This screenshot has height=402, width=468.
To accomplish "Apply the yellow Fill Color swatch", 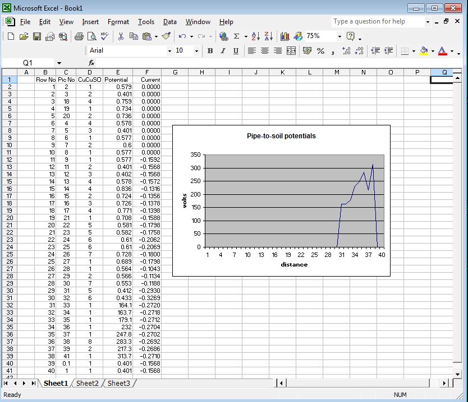I will (423, 51).
